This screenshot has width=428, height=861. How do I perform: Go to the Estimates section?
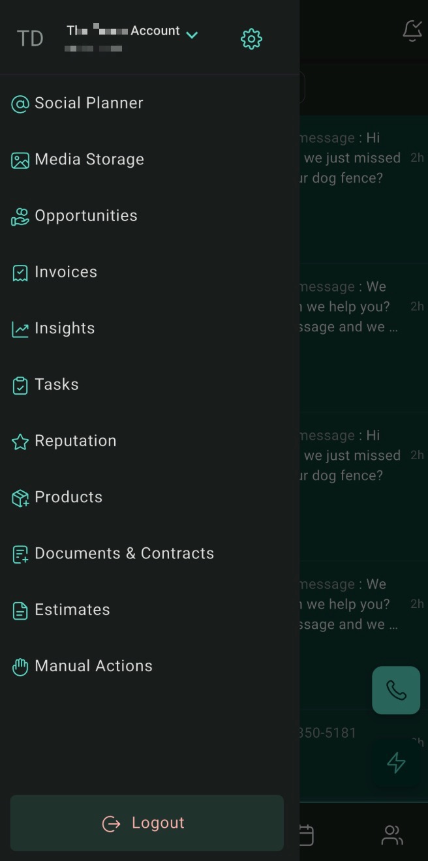point(72,610)
